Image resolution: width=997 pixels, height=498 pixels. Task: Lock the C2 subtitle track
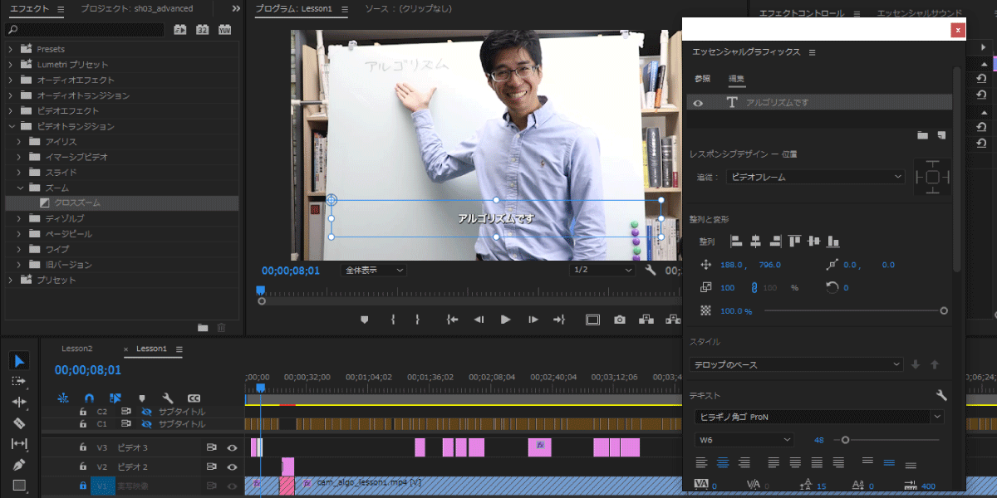coord(83,412)
